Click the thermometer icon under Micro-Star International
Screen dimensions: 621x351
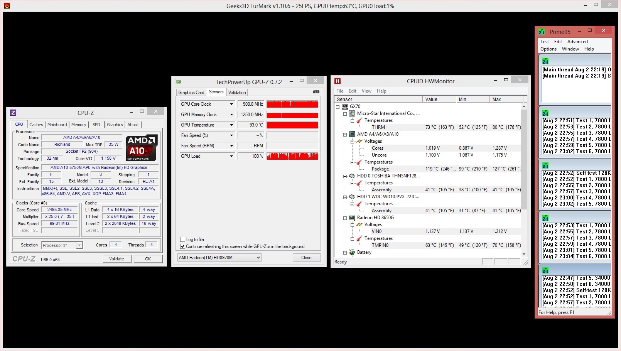(359, 120)
